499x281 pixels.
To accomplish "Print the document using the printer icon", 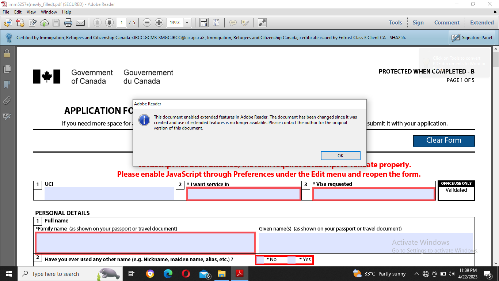I will [x=68, y=23].
